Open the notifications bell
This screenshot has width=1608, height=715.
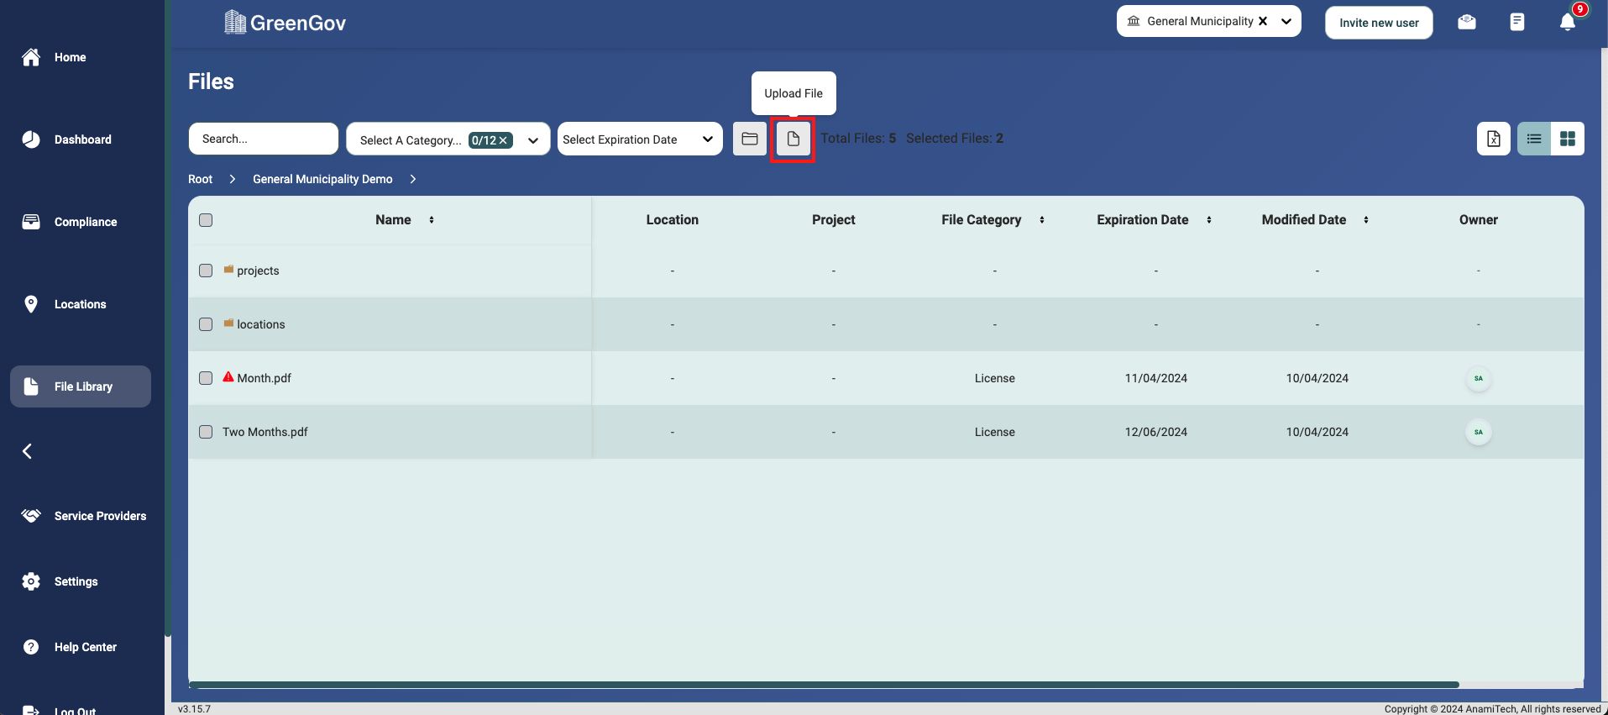coord(1567,22)
